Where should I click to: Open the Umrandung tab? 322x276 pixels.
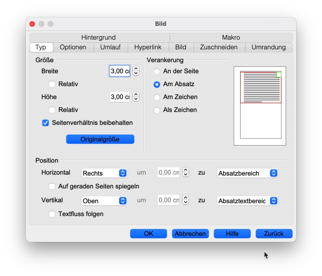click(x=269, y=47)
